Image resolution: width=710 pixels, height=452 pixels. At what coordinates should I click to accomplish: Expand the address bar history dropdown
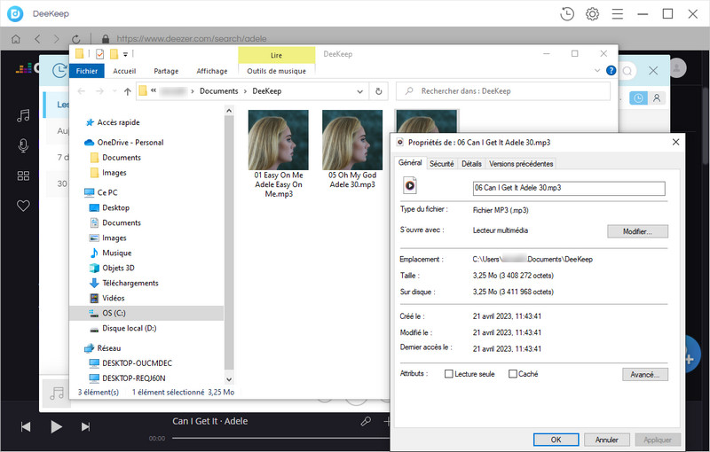[x=360, y=91]
